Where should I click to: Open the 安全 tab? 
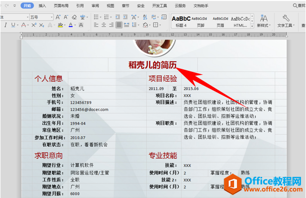pos(141,6)
